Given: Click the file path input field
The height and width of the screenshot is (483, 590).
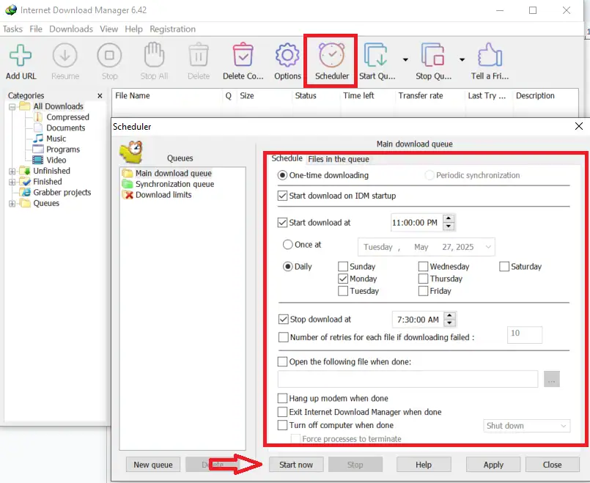Looking at the screenshot, I should click(408, 379).
